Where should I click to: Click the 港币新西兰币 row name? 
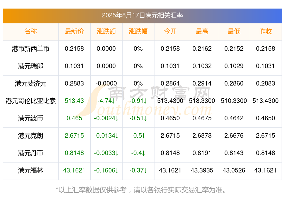pos(30,49)
